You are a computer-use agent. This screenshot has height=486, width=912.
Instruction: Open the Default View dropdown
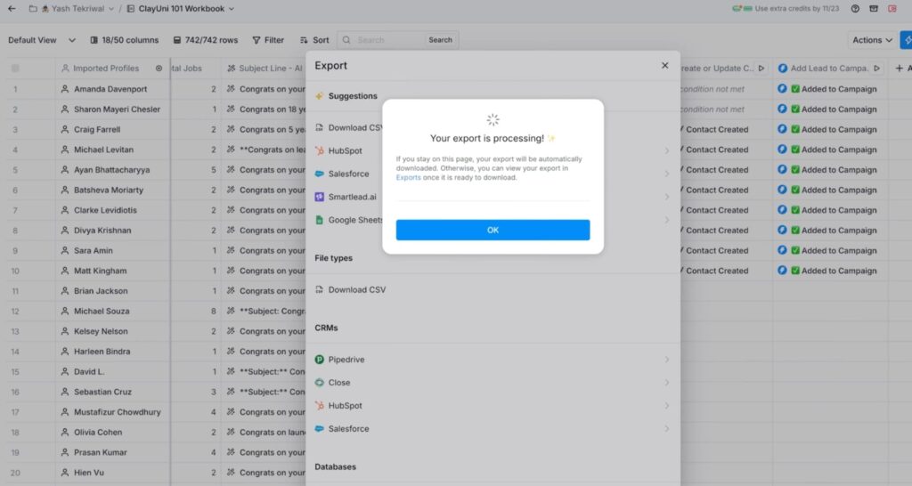[x=42, y=40]
